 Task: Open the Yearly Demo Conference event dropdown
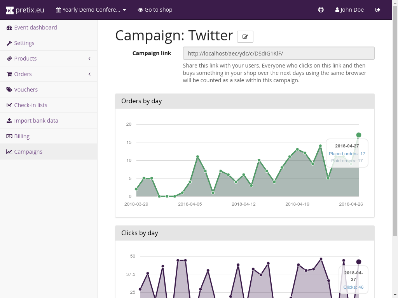coord(91,10)
